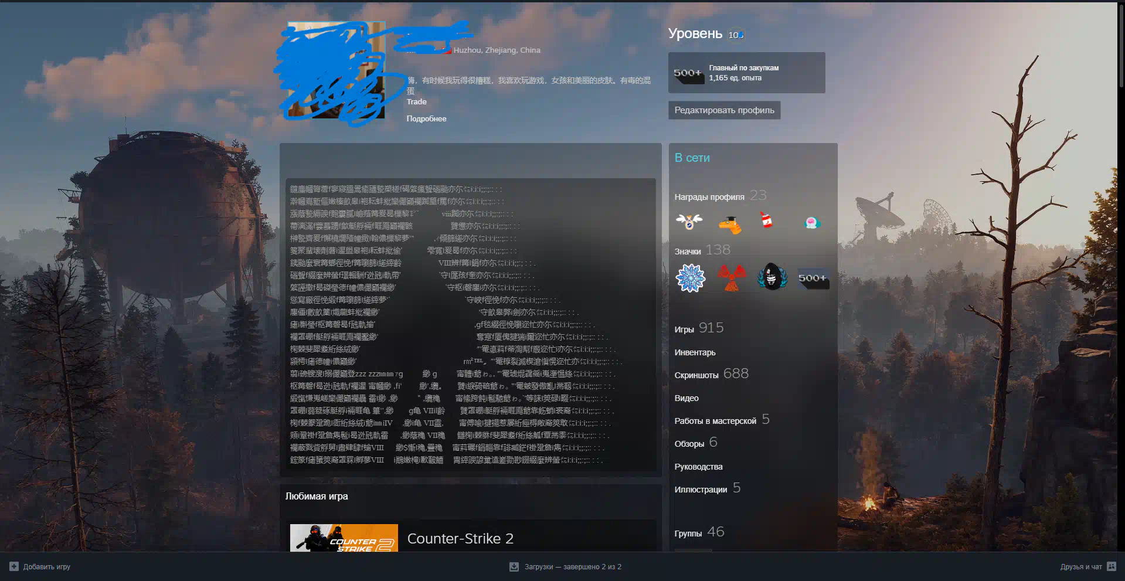1125x581 pixels.
Task: Click the Редактировать профиль button
Action: point(724,110)
